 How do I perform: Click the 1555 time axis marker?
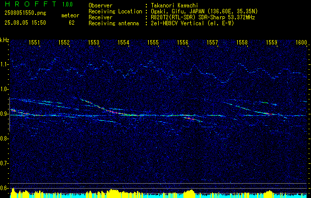153,42
